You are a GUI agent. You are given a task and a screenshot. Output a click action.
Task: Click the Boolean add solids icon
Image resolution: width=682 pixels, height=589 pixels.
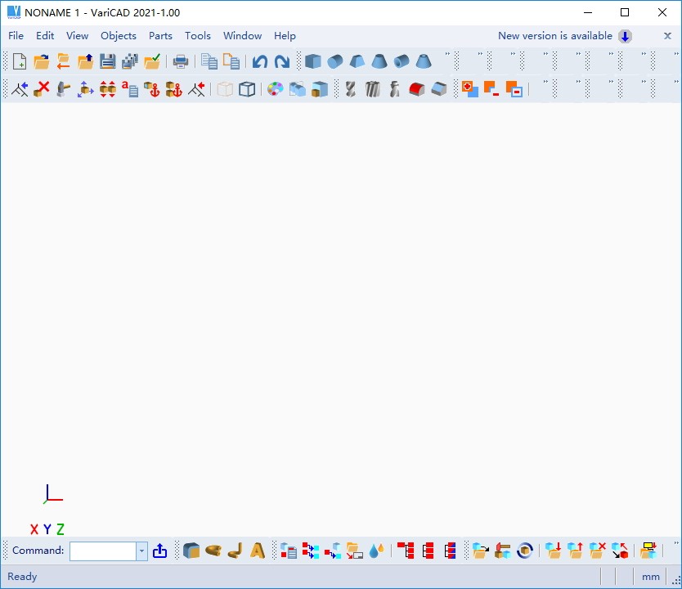(469, 89)
